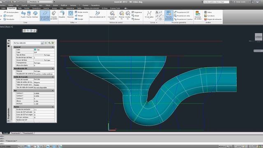
Task: Open the Modelado 3D workspace dropdown
Action: [40, 2]
